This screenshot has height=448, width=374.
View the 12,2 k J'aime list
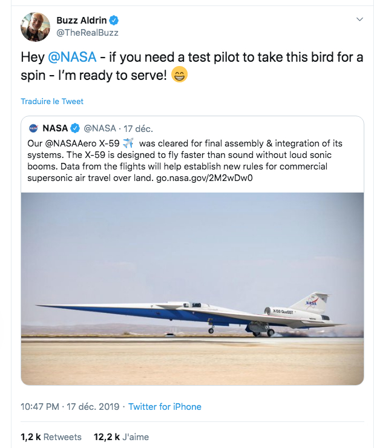121,436
